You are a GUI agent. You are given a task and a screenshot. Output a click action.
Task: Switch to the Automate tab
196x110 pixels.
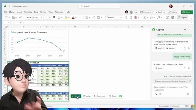point(59,12)
